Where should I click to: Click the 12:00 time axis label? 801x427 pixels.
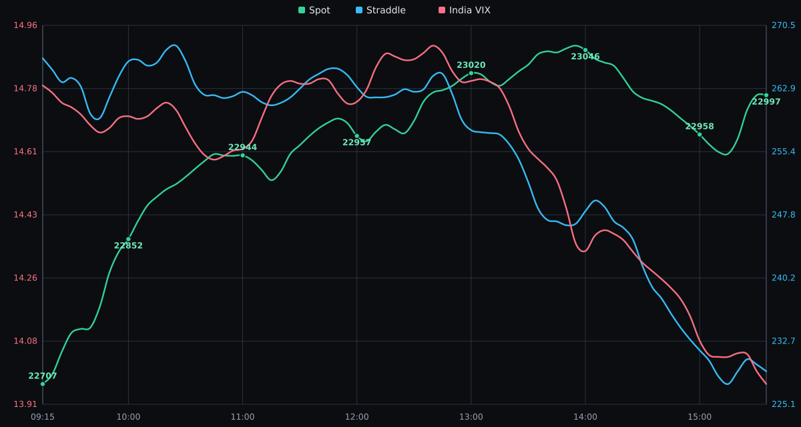tap(356, 417)
